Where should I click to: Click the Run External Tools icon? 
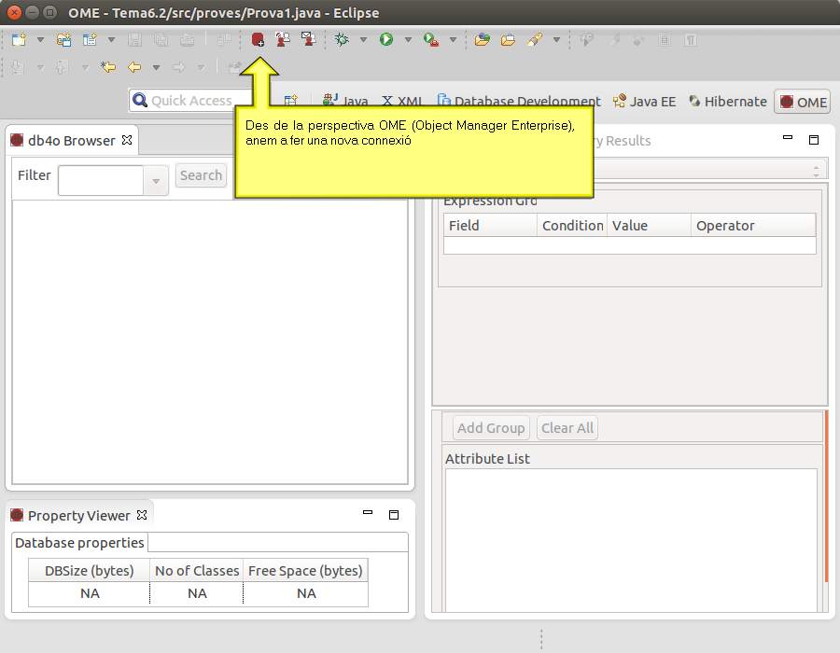[x=430, y=39]
